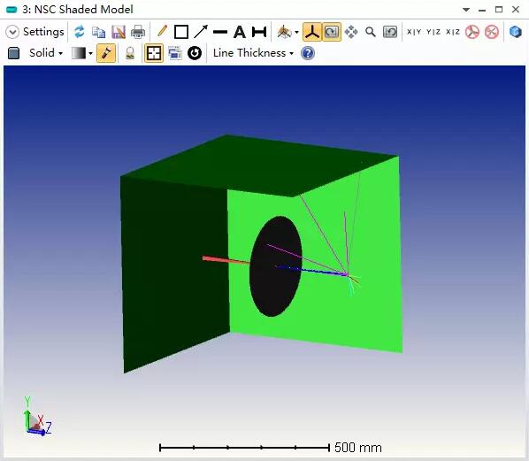Viewport: 529px width, 461px height.
Task: Select the arrow drawing tool
Action: click(x=201, y=32)
